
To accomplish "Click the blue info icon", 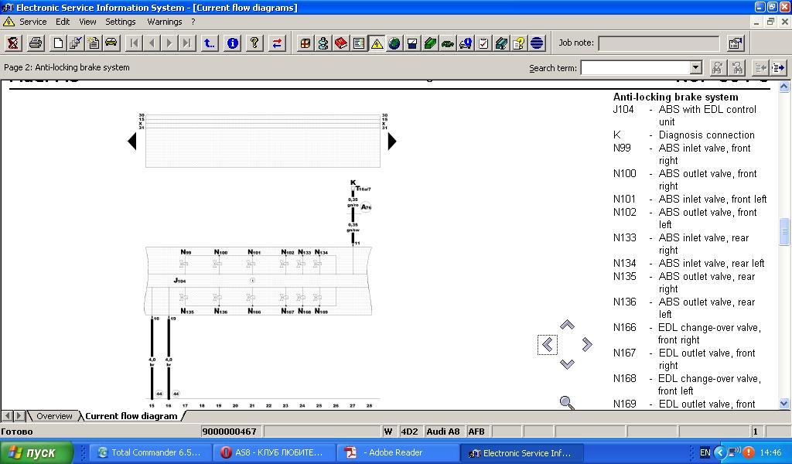I will (x=232, y=43).
